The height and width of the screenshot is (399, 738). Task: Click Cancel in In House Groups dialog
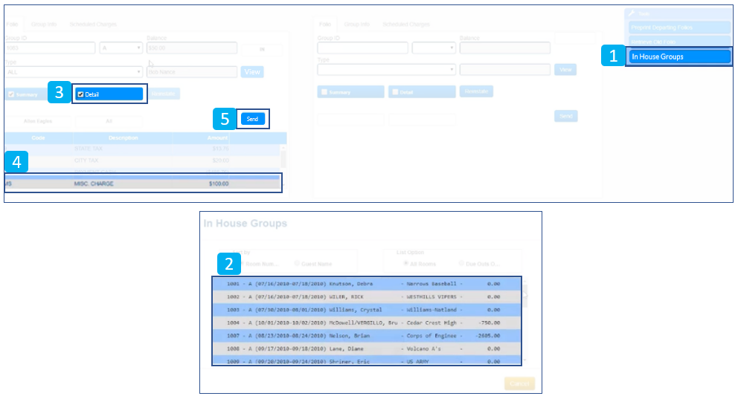coord(519,383)
